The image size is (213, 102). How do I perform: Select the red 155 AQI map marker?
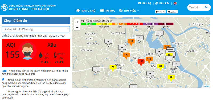coord(141,62)
